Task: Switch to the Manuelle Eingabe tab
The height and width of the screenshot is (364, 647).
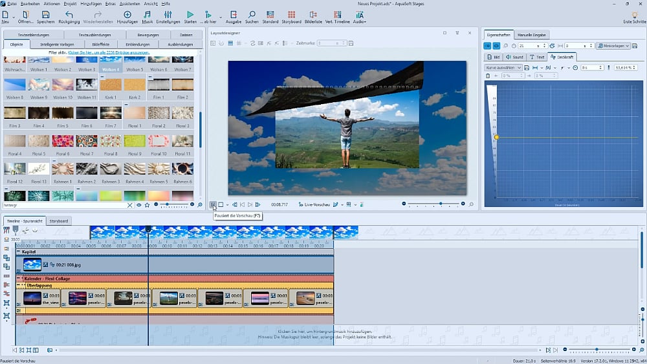Action: point(532,34)
